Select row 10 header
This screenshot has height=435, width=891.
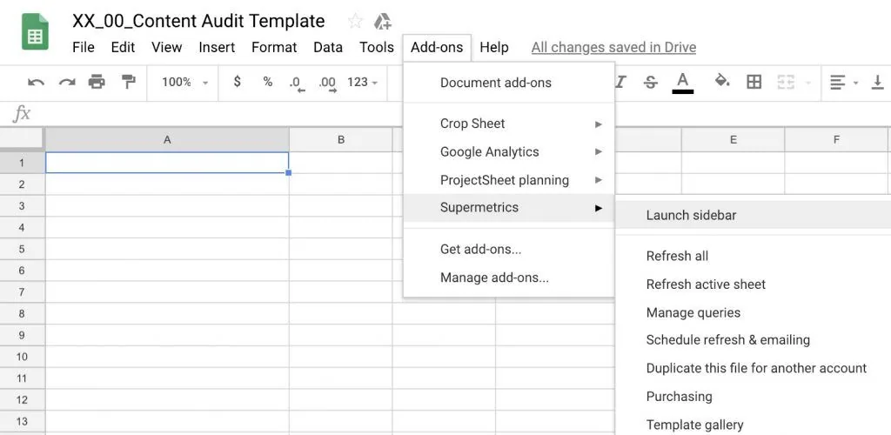coord(22,357)
